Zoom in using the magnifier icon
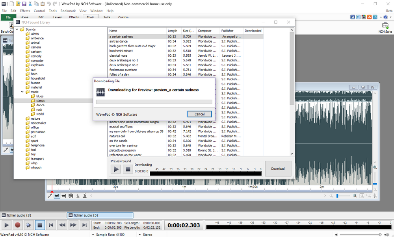This screenshot has height=237, width=394. click(354, 196)
